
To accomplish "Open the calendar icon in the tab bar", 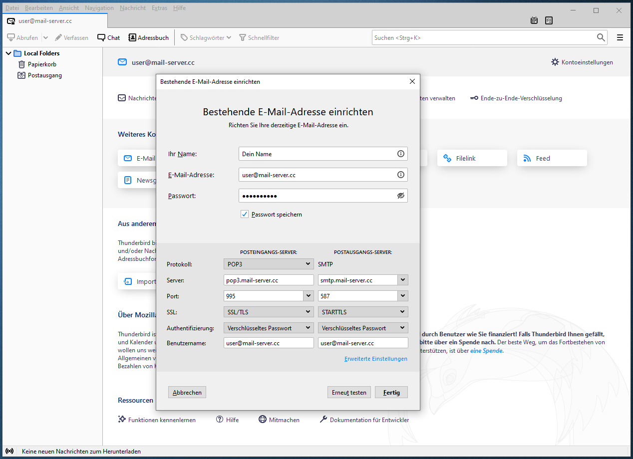I will tap(534, 20).
